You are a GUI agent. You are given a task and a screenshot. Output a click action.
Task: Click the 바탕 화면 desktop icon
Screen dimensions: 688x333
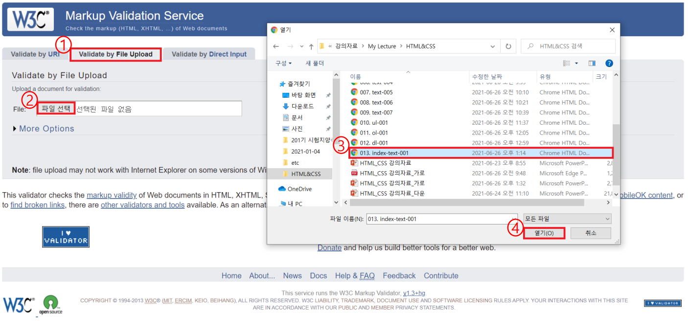[x=286, y=95]
